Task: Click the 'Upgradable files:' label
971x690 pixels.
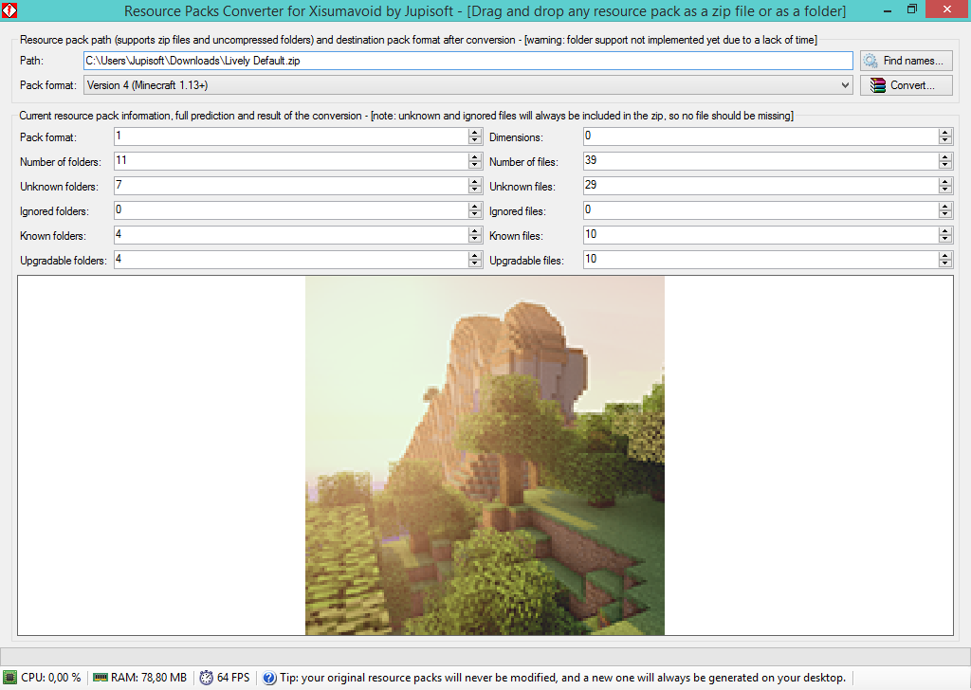Action: (526, 261)
